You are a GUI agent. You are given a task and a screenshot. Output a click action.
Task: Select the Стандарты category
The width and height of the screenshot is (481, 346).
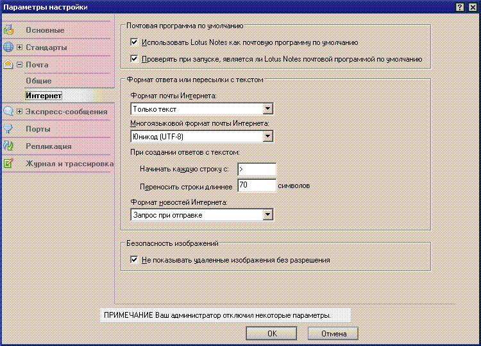[x=46, y=48]
